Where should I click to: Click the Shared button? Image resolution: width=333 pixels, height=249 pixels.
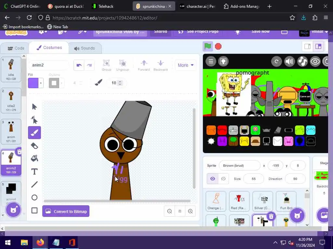(161, 32)
